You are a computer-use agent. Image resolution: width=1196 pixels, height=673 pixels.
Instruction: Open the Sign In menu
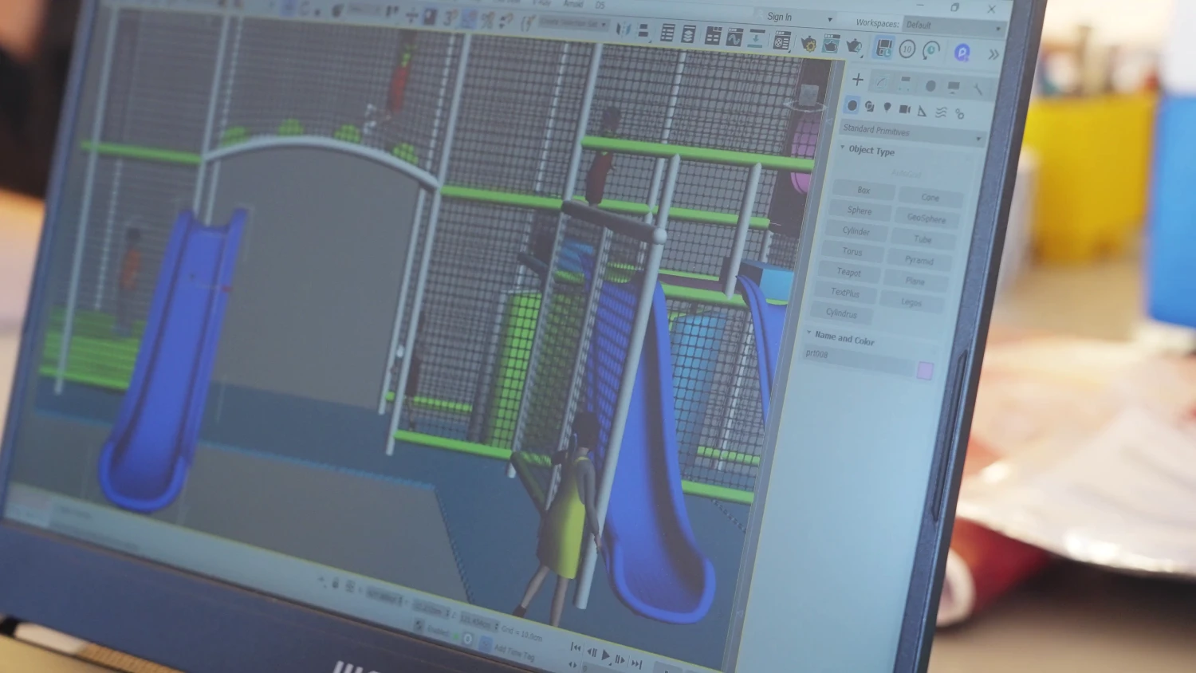coord(799,17)
